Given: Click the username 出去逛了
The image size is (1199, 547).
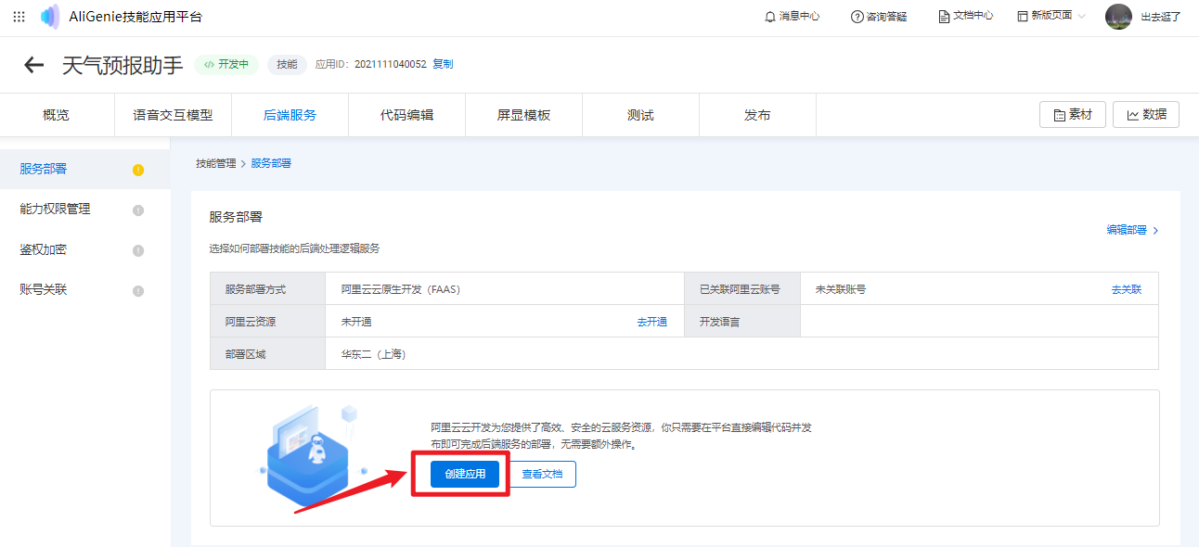Looking at the screenshot, I should click(x=1160, y=17).
